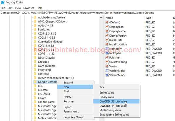Click the UninstallString value icon
The height and width of the screenshot is (121, 175).
[x=107, y=62]
